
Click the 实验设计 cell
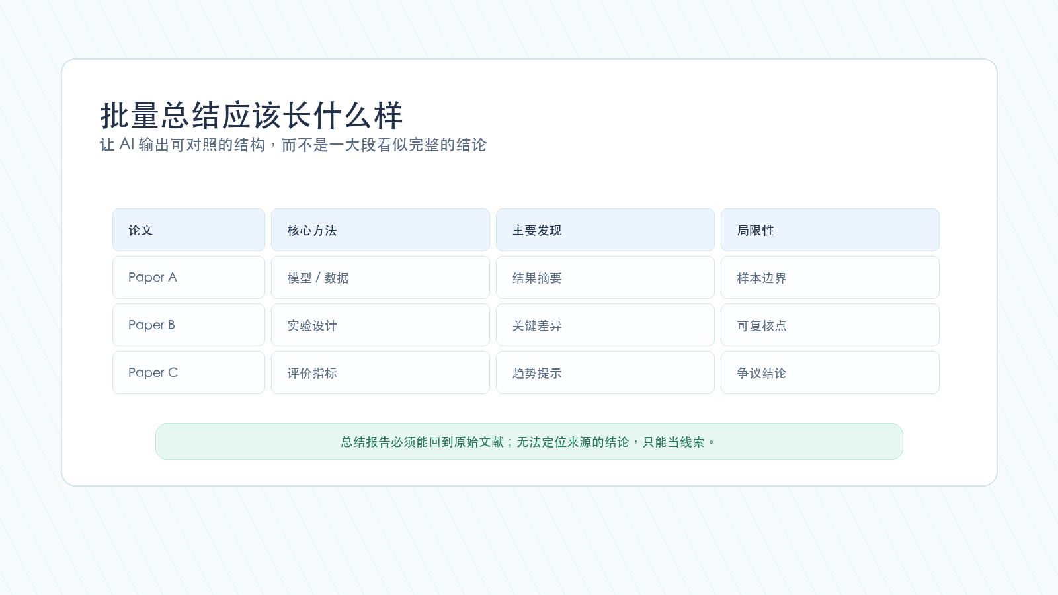pyautogui.click(x=380, y=325)
